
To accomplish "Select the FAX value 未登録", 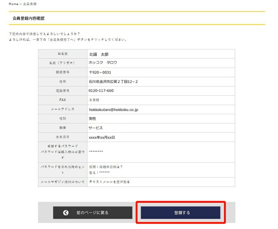I will (x=94, y=100).
